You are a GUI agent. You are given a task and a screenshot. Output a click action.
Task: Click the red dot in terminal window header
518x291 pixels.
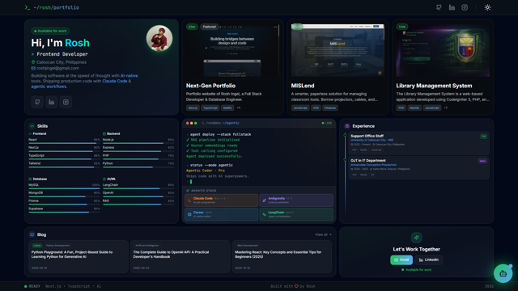187,123
